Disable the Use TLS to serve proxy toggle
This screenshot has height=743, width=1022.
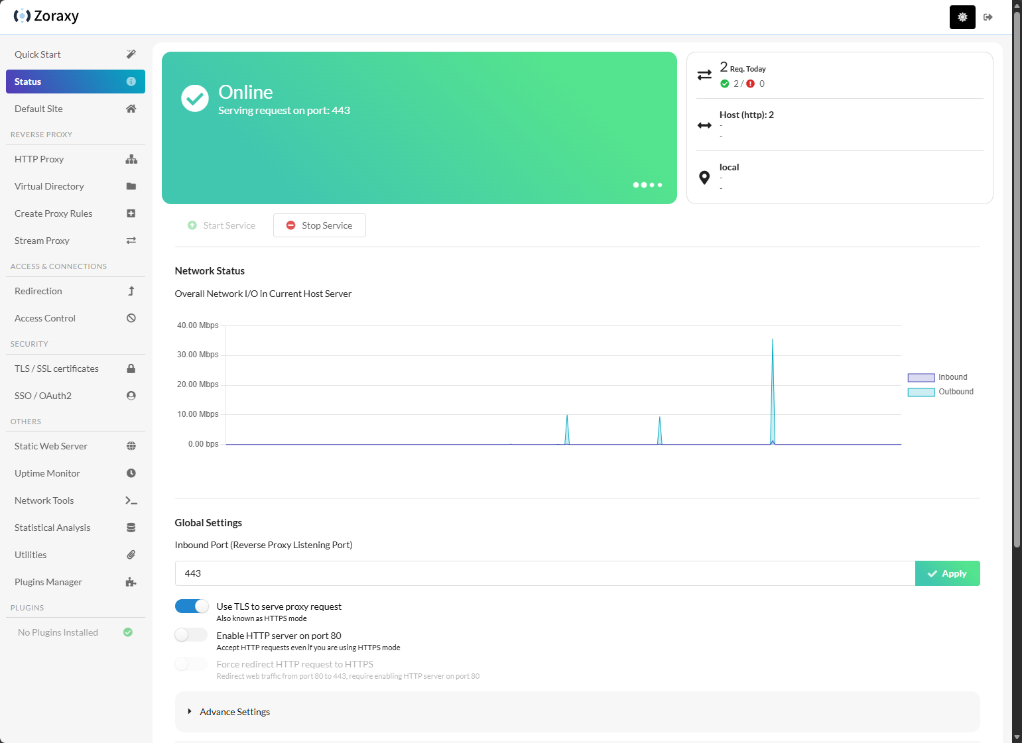click(x=192, y=606)
